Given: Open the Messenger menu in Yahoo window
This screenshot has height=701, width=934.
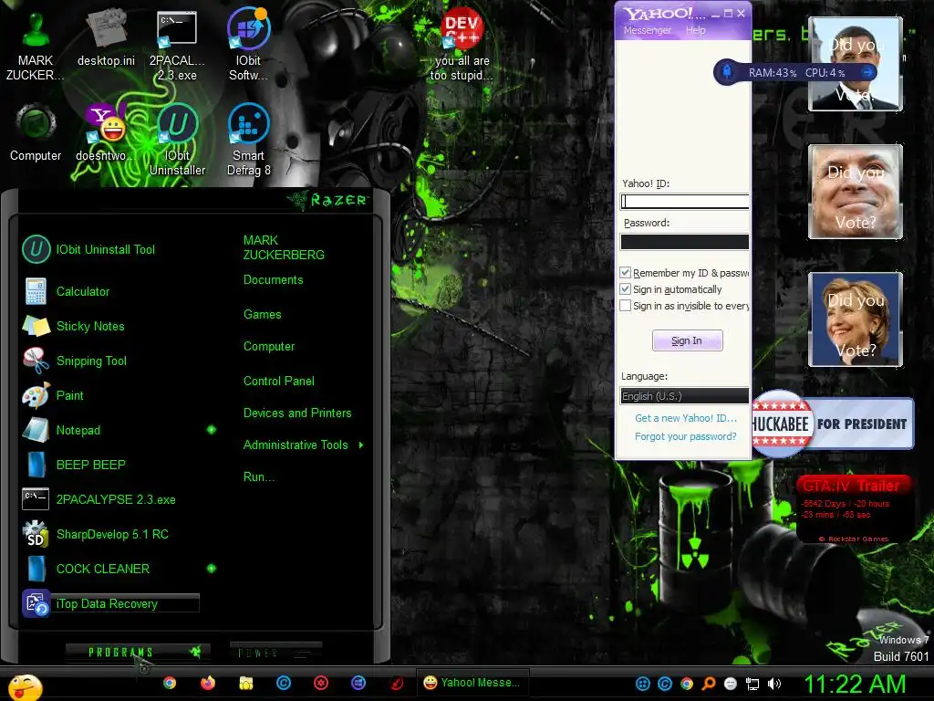Looking at the screenshot, I should [647, 30].
